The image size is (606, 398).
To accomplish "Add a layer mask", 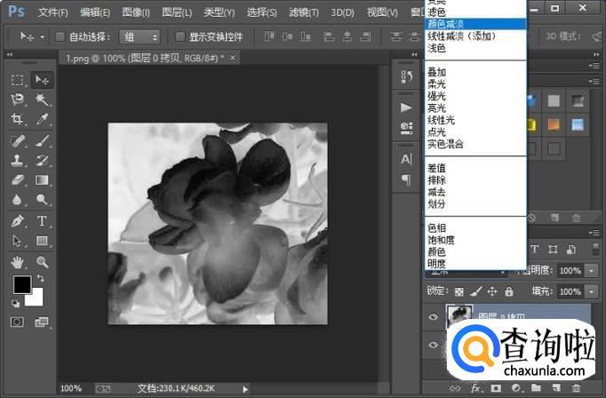I will (x=496, y=388).
